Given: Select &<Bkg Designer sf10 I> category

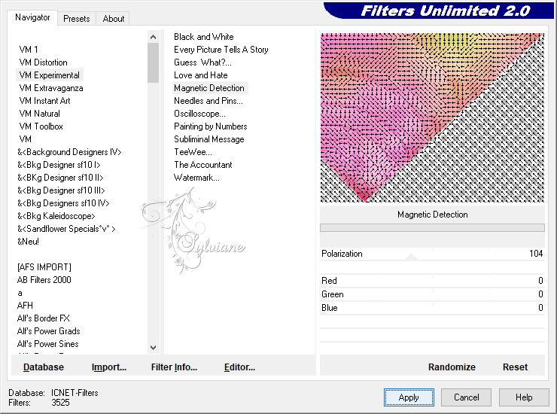Looking at the screenshot, I should (x=59, y=165).
